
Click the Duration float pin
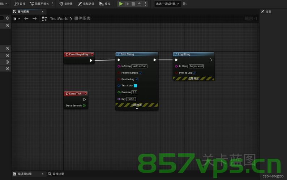[119, 92]
